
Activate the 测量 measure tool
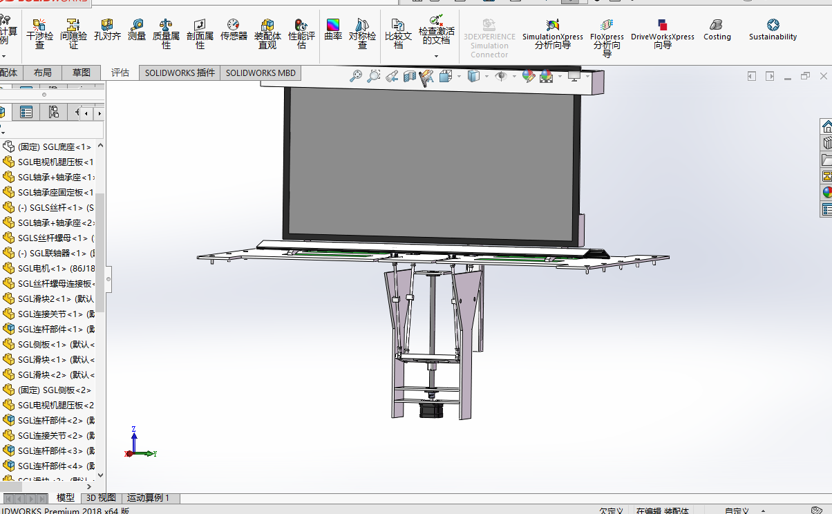pos(137,30)
